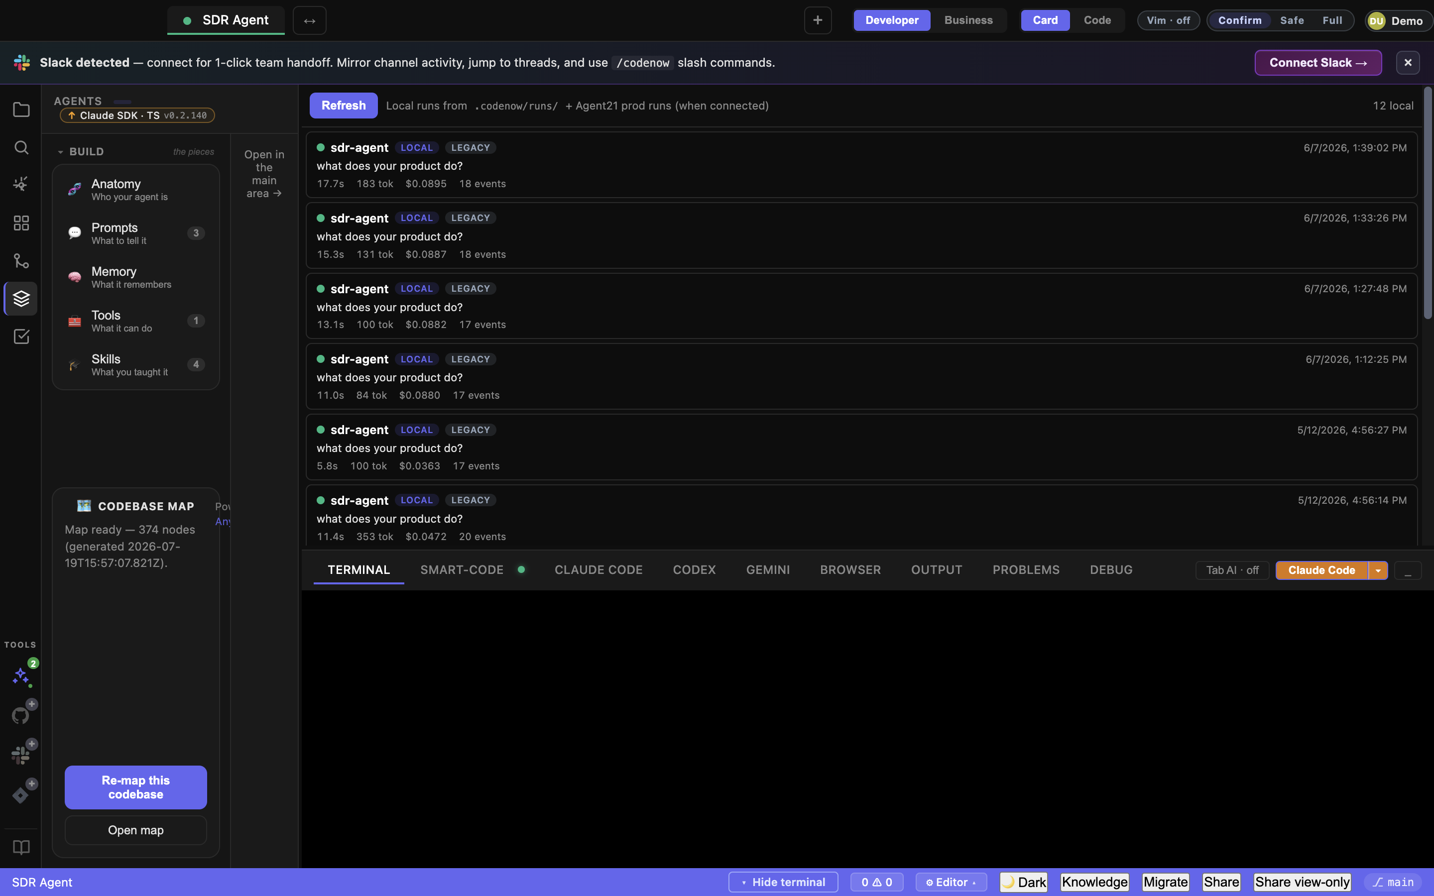Switch to the SMART-CODE tab
The width and height of the screenshot is (1434, 896).
[462, 569]
